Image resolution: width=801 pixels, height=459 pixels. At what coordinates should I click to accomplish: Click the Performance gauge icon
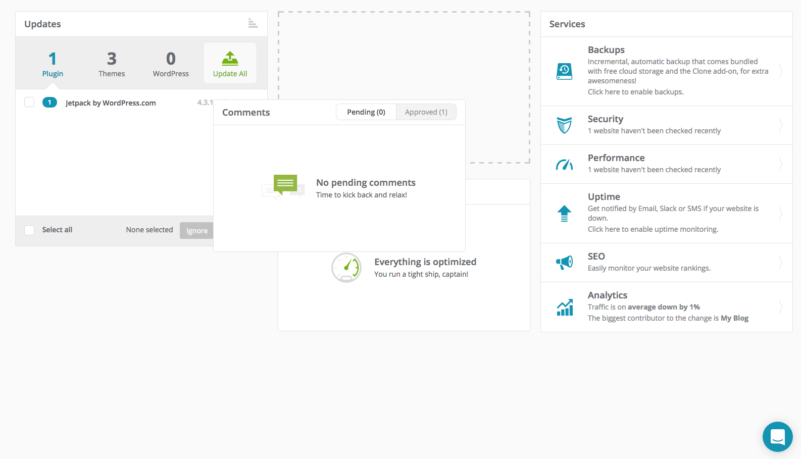click(564, 164)
